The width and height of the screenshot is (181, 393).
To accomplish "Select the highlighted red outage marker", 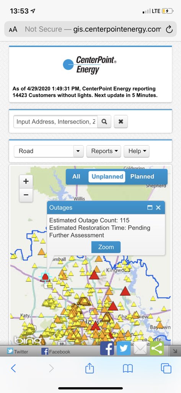I will point(45,277).
